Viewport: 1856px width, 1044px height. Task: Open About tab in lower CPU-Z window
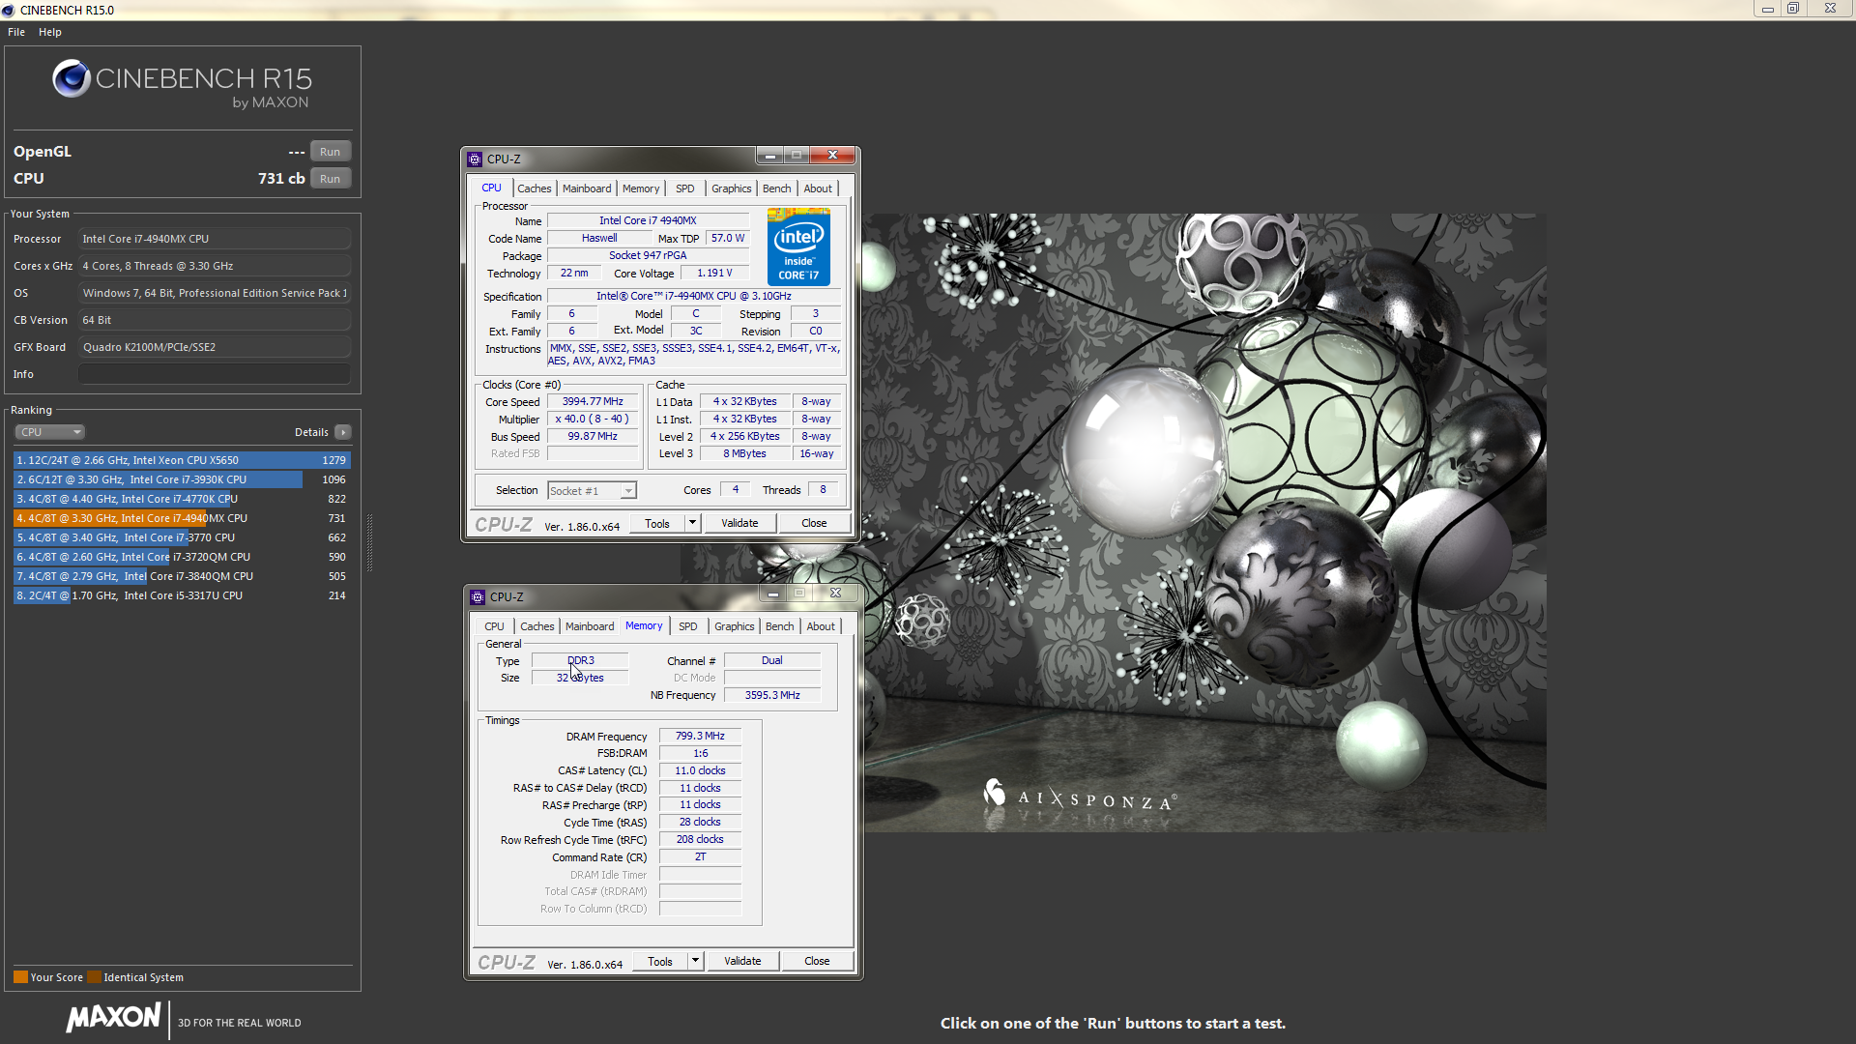tap(821, 626)
